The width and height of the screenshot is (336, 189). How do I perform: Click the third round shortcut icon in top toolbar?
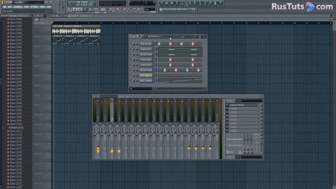coord(172,3)
